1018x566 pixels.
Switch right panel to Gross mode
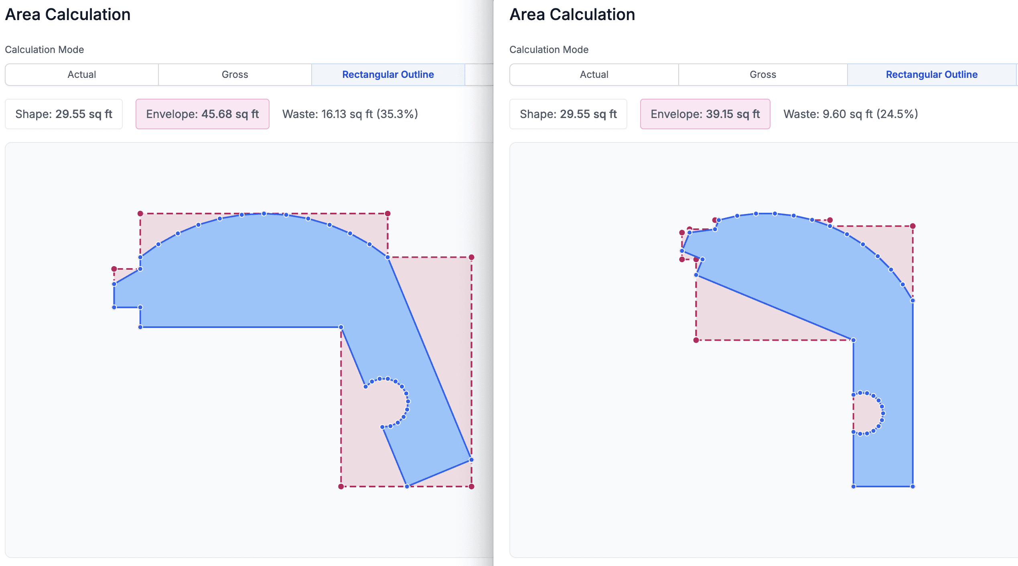762,75
